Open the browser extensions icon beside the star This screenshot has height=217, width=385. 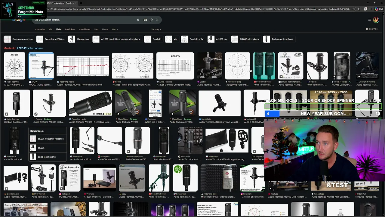tap(359, 9)
